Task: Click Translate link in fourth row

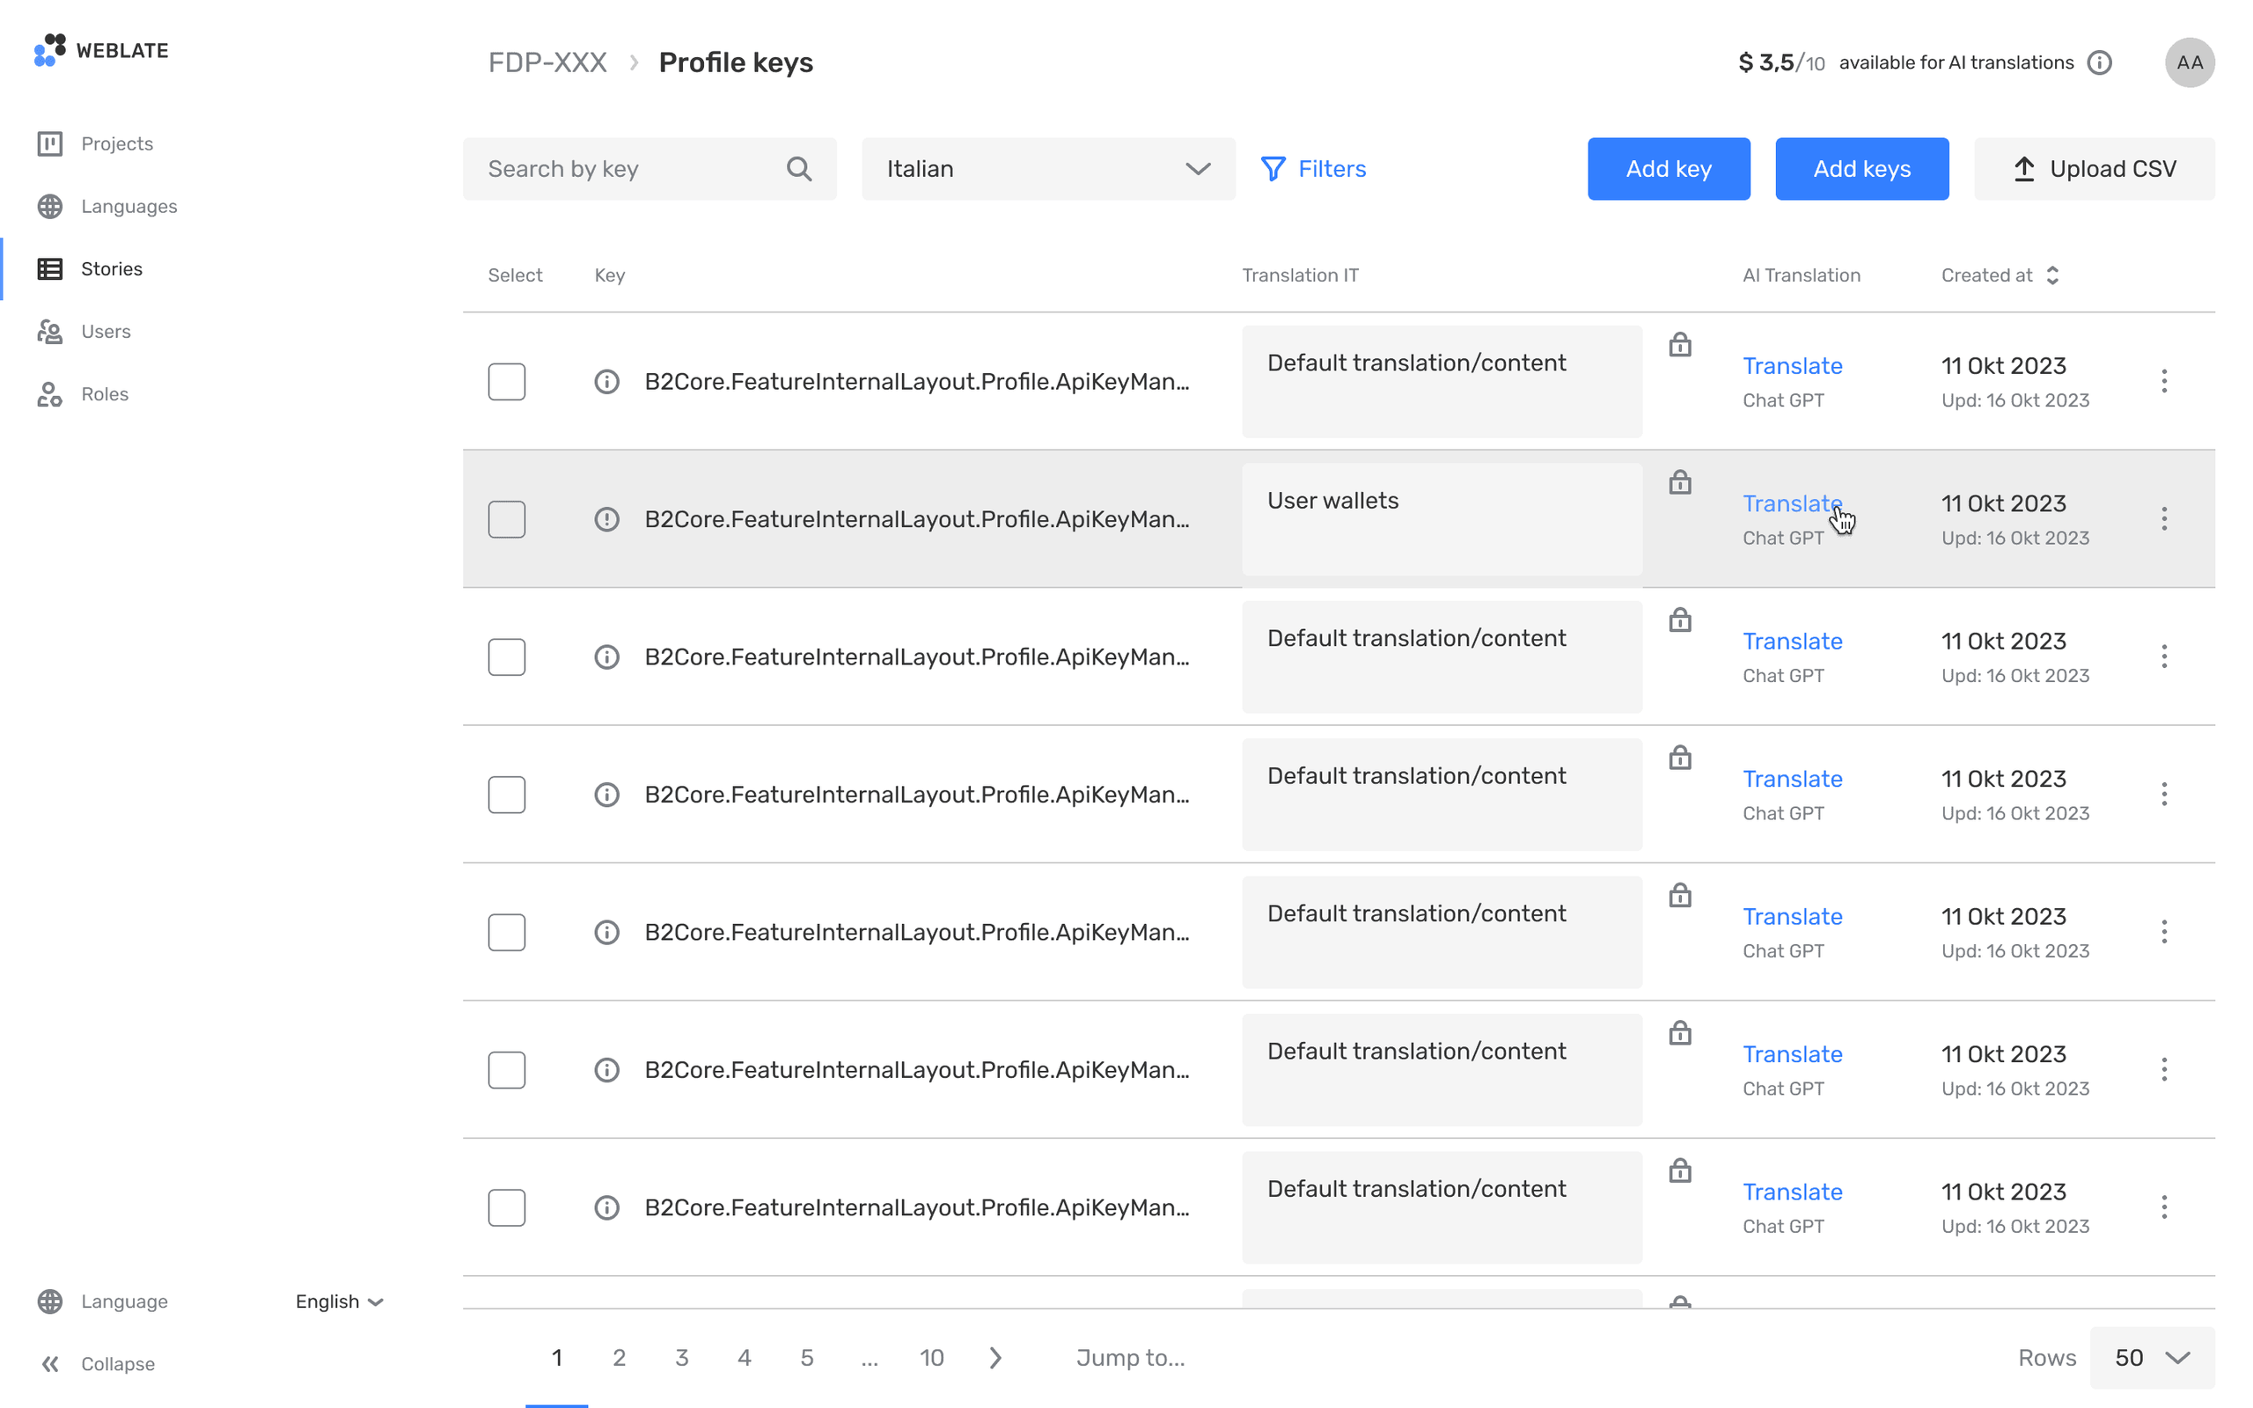Action: (x=1792, y=779)
